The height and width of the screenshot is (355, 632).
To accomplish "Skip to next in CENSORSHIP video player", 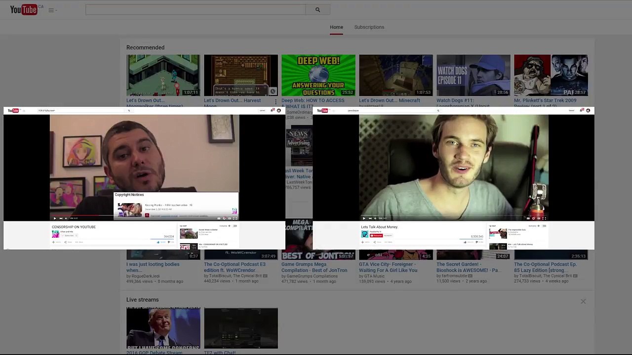I will [x=61, y=218].
